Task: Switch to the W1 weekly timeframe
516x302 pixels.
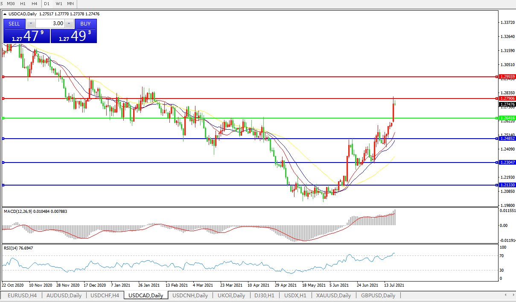Action: click(59, 4)
